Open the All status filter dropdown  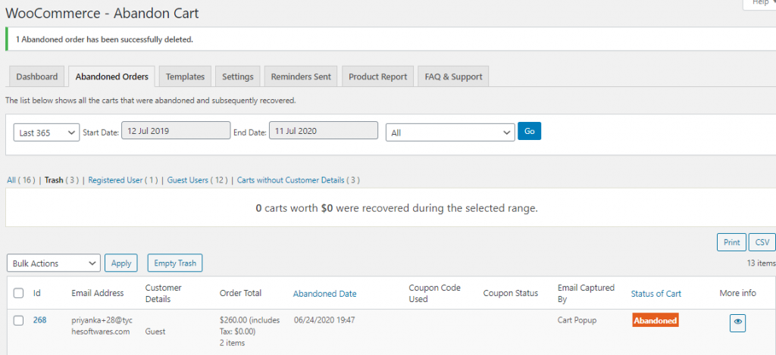[450, 132]
